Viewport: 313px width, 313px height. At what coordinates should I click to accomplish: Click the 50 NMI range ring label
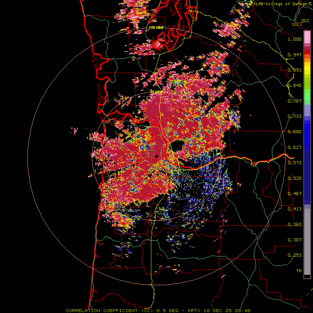[x=156, y=92]
